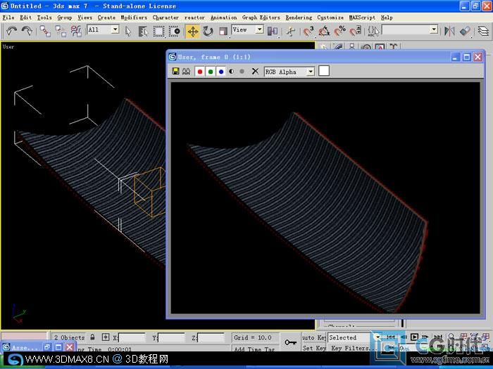
Task: Click the Undo arrow in main toolbar
Action: coord(12,31)
